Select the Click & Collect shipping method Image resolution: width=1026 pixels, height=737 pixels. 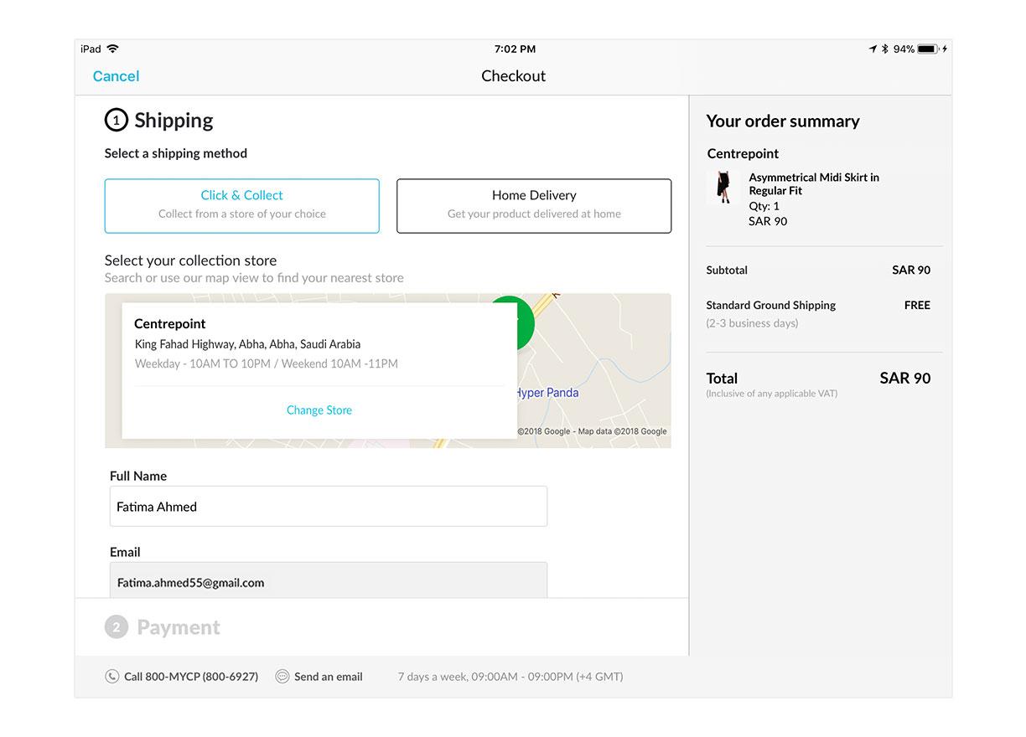[x=241, y=205]
